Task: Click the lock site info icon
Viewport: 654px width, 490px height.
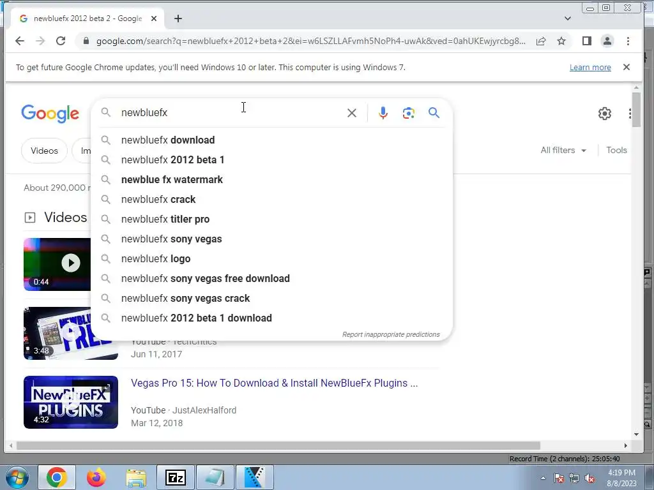Action: [x=86, y=41]
